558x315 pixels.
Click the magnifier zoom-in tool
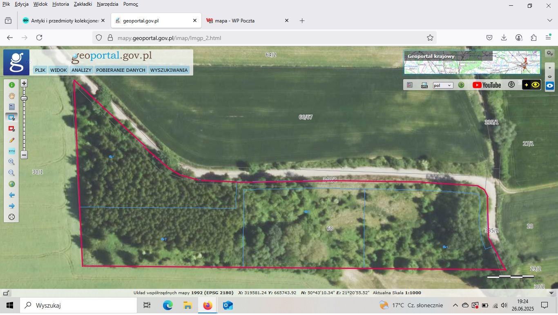tap(11, 162)
